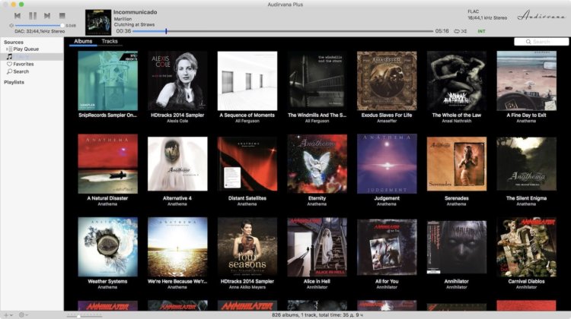The image size is (571, 319).
Task: Click 'Anaal Nathrakh' artist label
Action: 457,121
